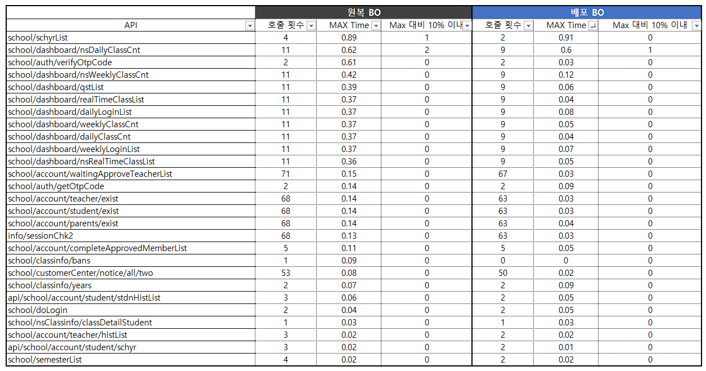
Task: Select the 배포 BO merged header cell
Action: coord(587,12)
